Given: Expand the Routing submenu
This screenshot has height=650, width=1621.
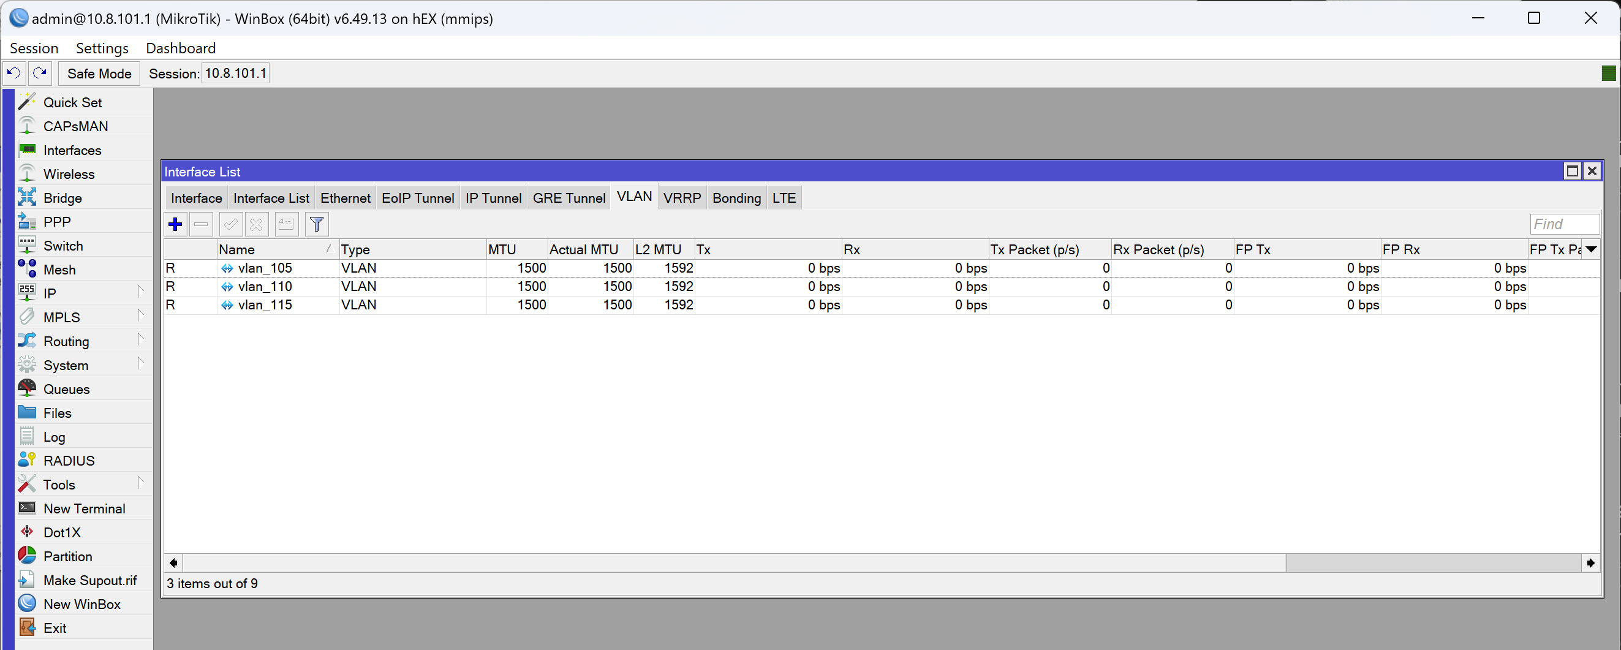Looking at the screenshot, I should [x=66, y=341].
